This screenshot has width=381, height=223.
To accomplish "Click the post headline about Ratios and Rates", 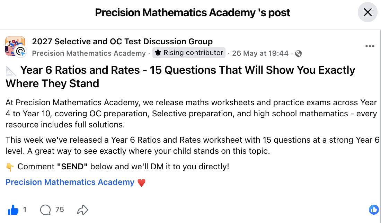I will [x=180, y=77].
